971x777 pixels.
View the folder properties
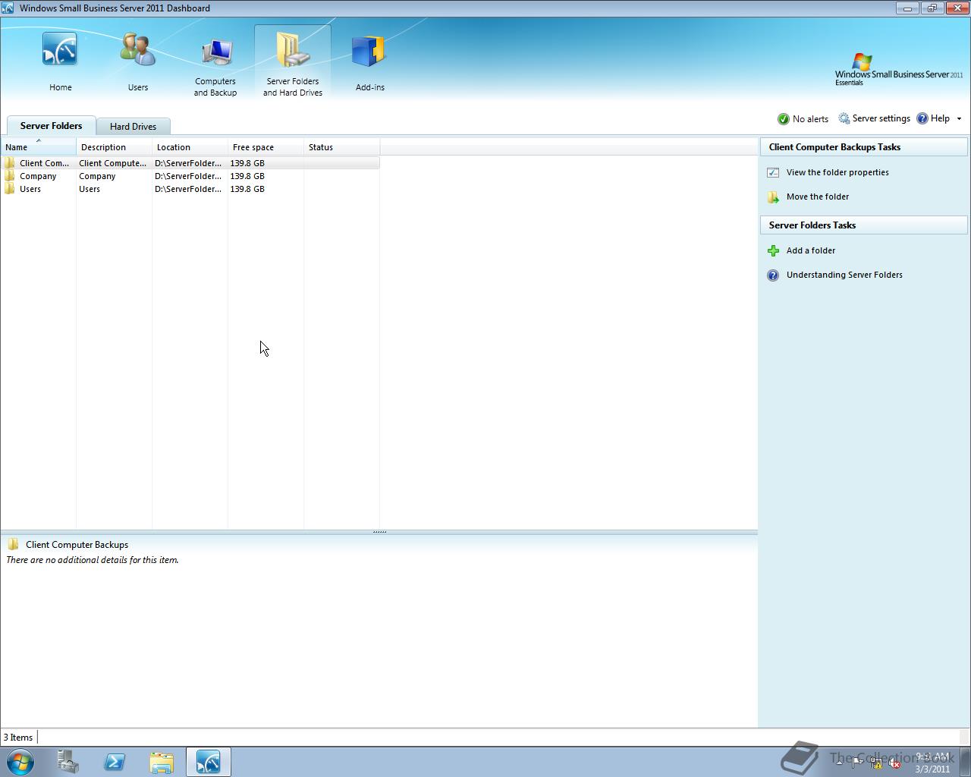tap(837, 172)
